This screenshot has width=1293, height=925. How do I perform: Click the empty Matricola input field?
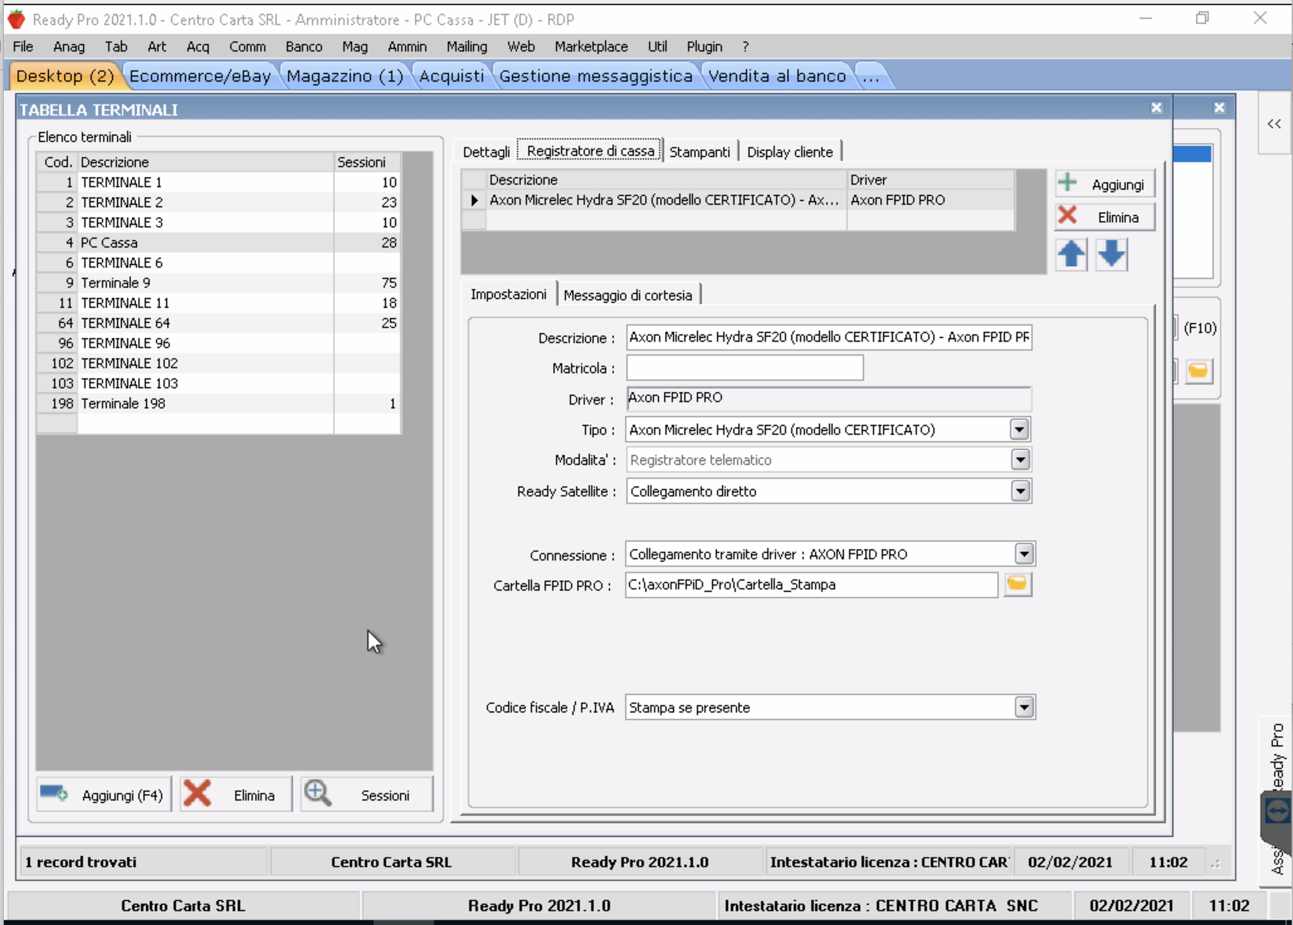(x=745, y=368)
